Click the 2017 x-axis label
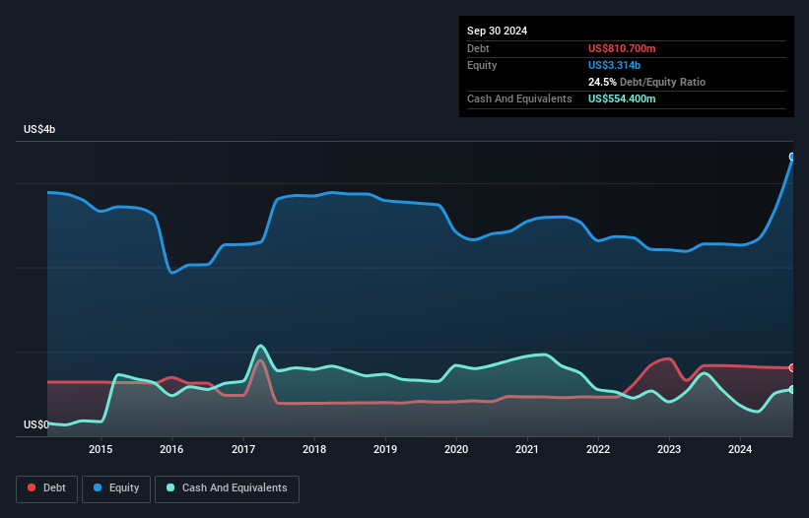This screenshot has width=809, height=518. [x=243, y=449]
